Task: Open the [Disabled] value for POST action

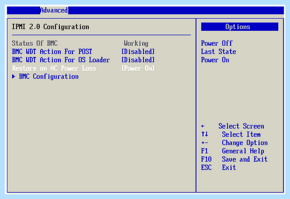Action: [138, 52]
